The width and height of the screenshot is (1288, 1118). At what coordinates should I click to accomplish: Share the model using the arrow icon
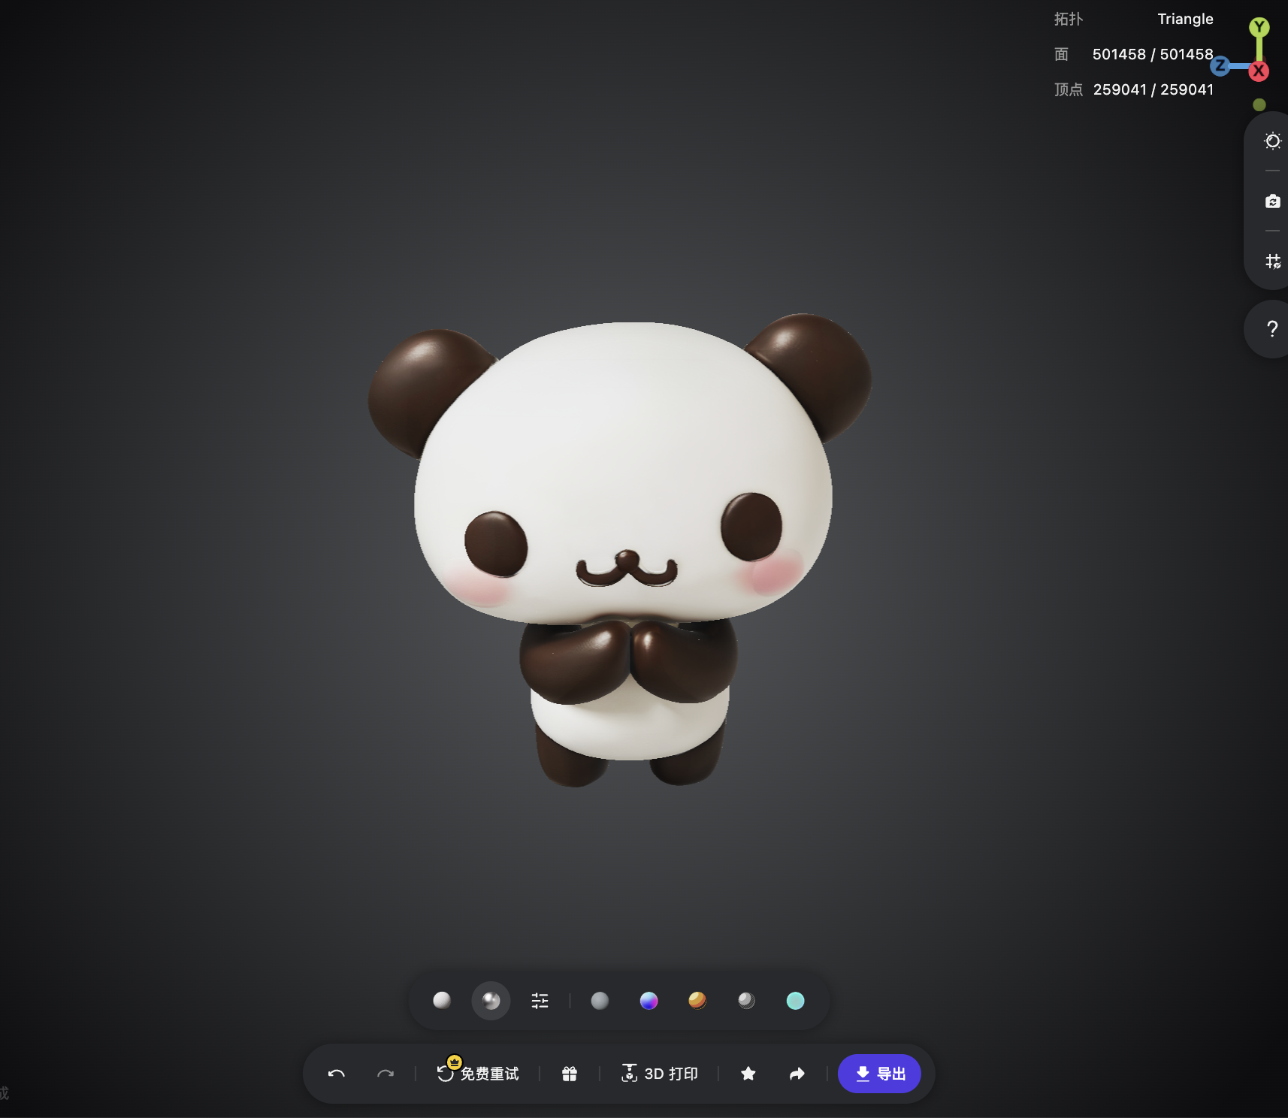[x=797, y=1074]
